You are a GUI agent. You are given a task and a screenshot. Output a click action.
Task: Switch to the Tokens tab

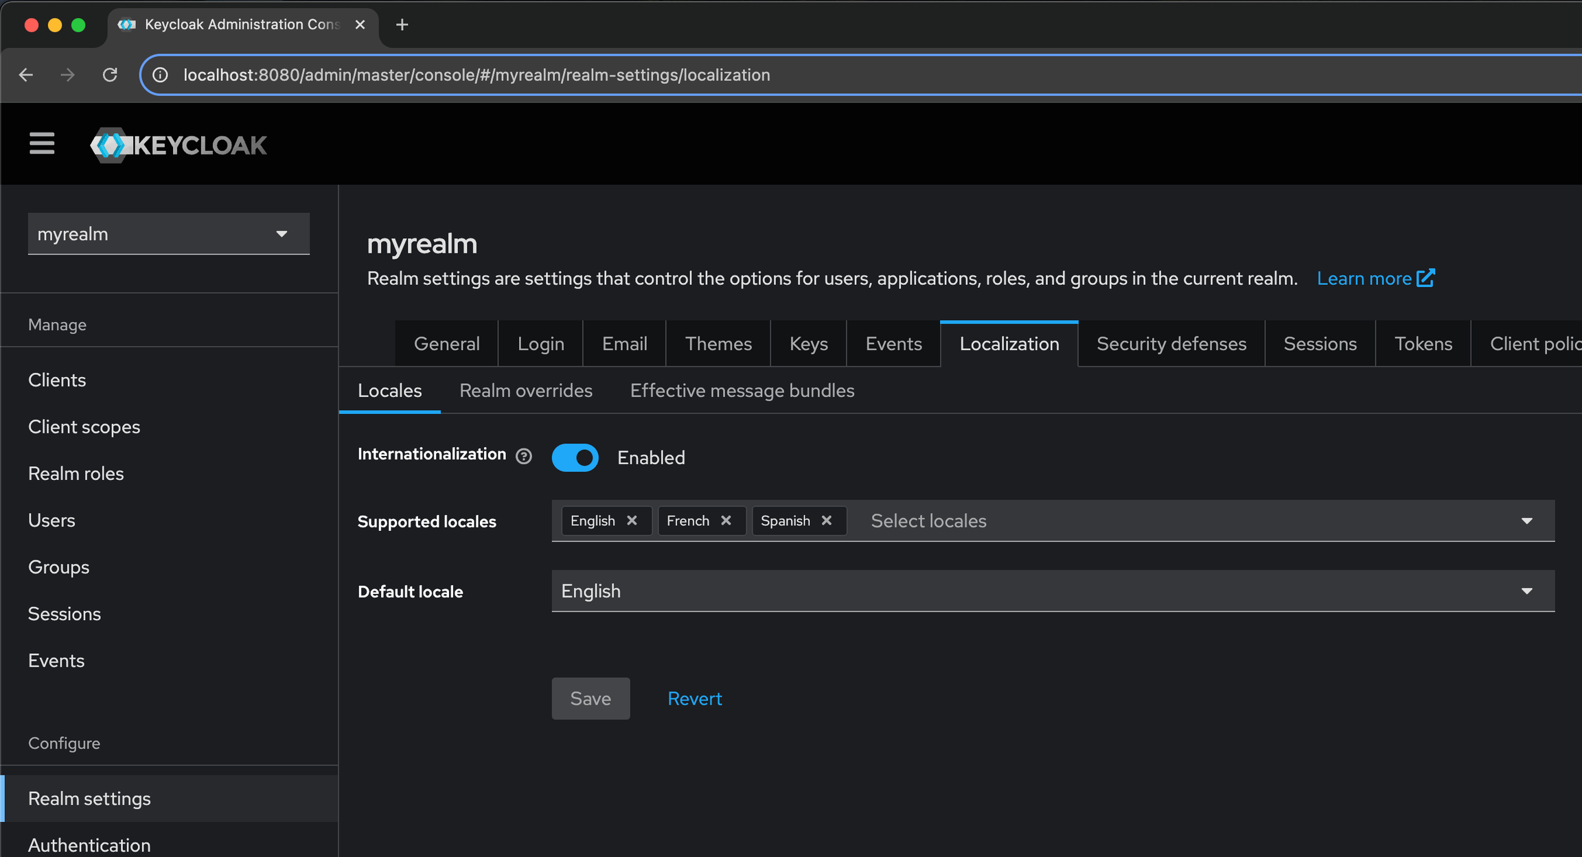(x=1423, y=343)
